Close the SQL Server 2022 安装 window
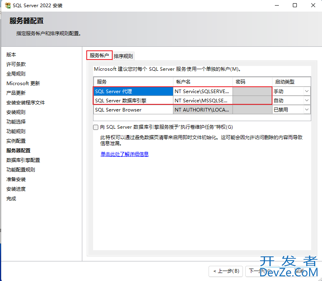322x281 pixels. click(313, 5)
